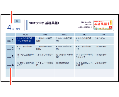119x97 pixels.
Task: Select lesson 4 めぐみの自己紹介1
Action: click(x=84, y=40)
